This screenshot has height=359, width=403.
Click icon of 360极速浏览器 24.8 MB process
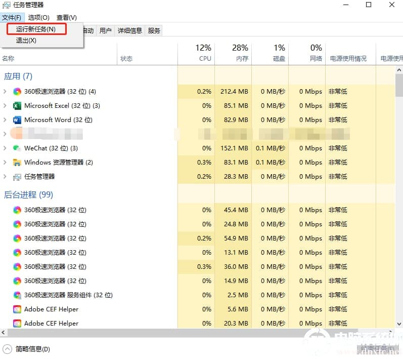[x=17, y=224]
